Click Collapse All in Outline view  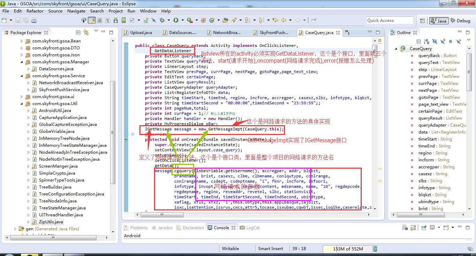419,41
